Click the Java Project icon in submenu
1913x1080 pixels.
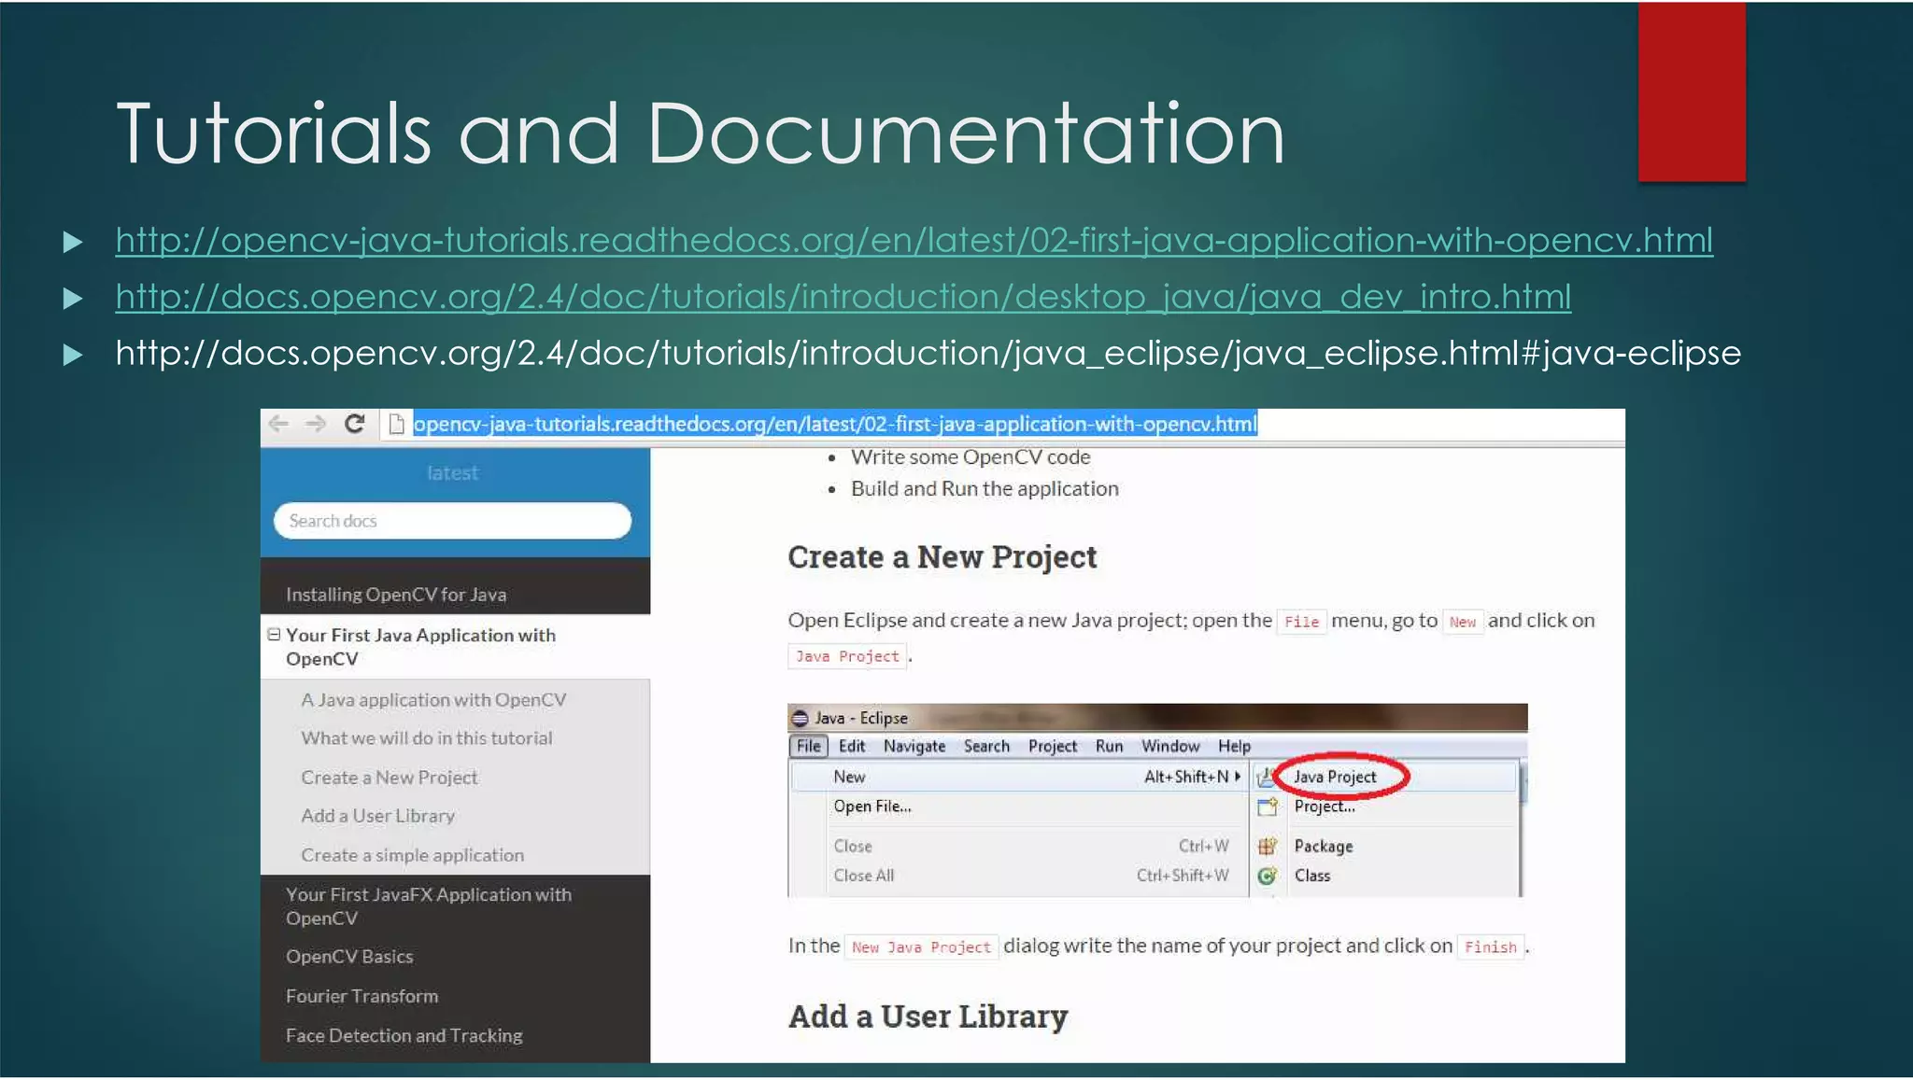click(x=1266, y=777)
